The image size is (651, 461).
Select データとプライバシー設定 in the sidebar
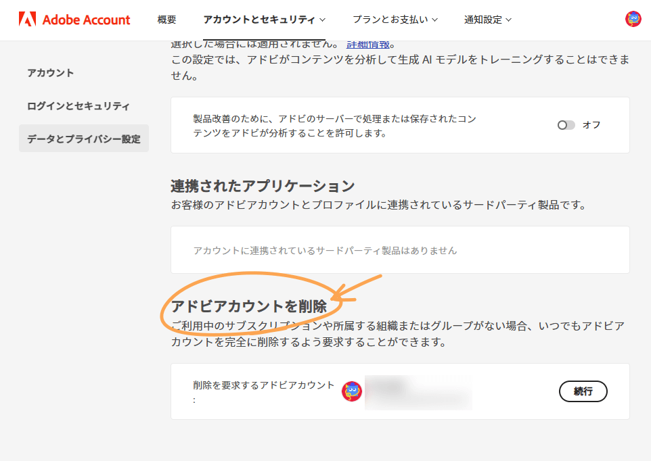click(x=84, y=139)
